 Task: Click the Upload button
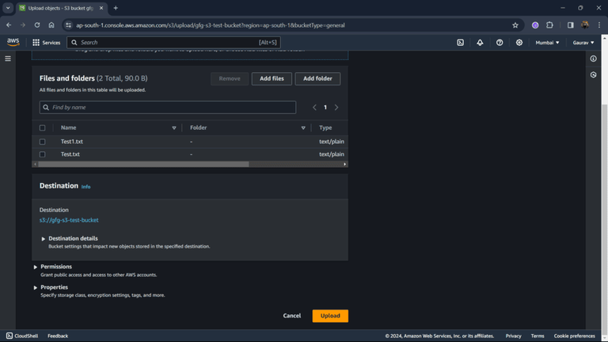[x=330, y=316]
